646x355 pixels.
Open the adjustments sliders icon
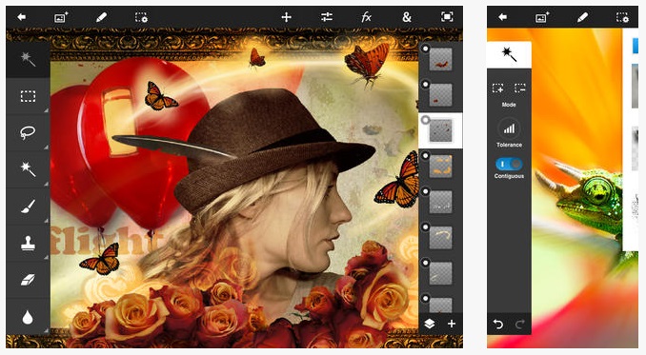point(326,17)
